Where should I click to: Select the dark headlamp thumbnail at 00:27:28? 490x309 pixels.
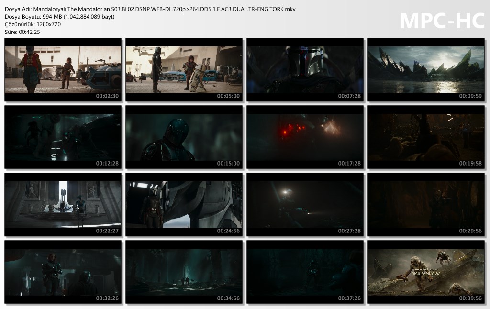pos(305,205)
